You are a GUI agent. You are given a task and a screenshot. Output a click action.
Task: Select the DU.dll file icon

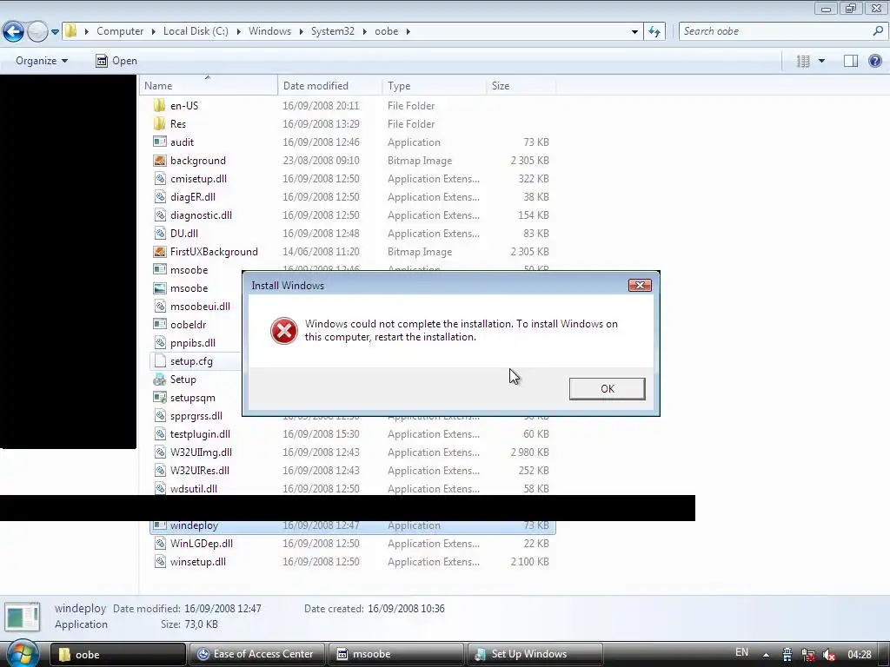[x=160, y=233]
